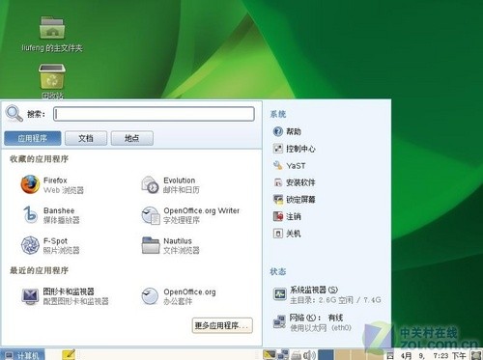Screen dimensions: 483x360
Task: Open 帮助 in the system list
Action: point(287,131)
